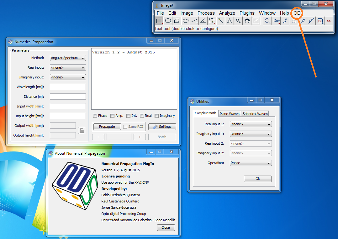338x239 pixels.
Task: Enable the Phase checkbox
Action: pyautogui.click(x=95, y=116)
